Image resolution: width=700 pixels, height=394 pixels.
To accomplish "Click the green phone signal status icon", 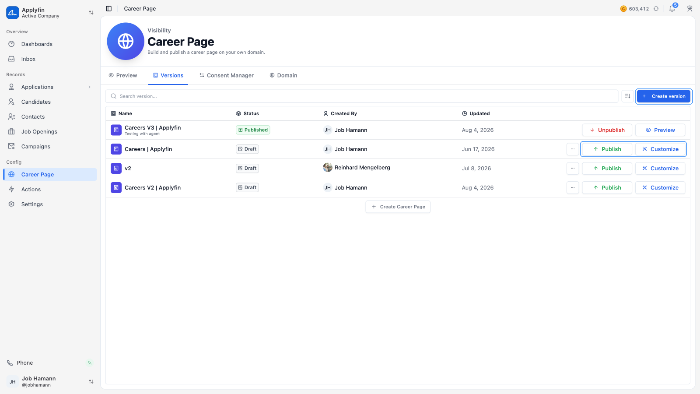I will pos(90,363).
